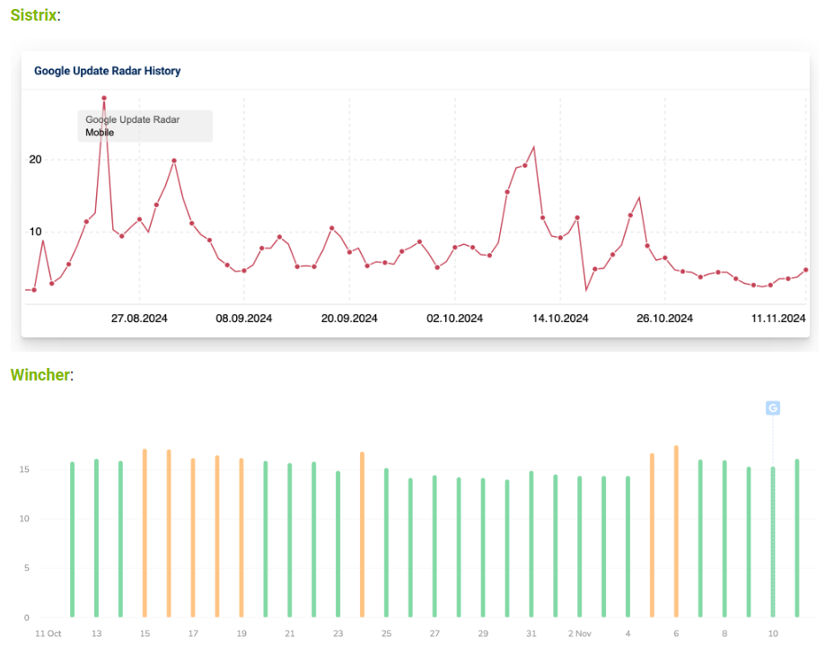
Task: Click the '0' value on Wincher y-axis
Action: tap(27, 617)
